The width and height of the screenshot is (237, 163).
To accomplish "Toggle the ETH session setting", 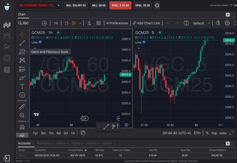I will (x=197, y=133).
